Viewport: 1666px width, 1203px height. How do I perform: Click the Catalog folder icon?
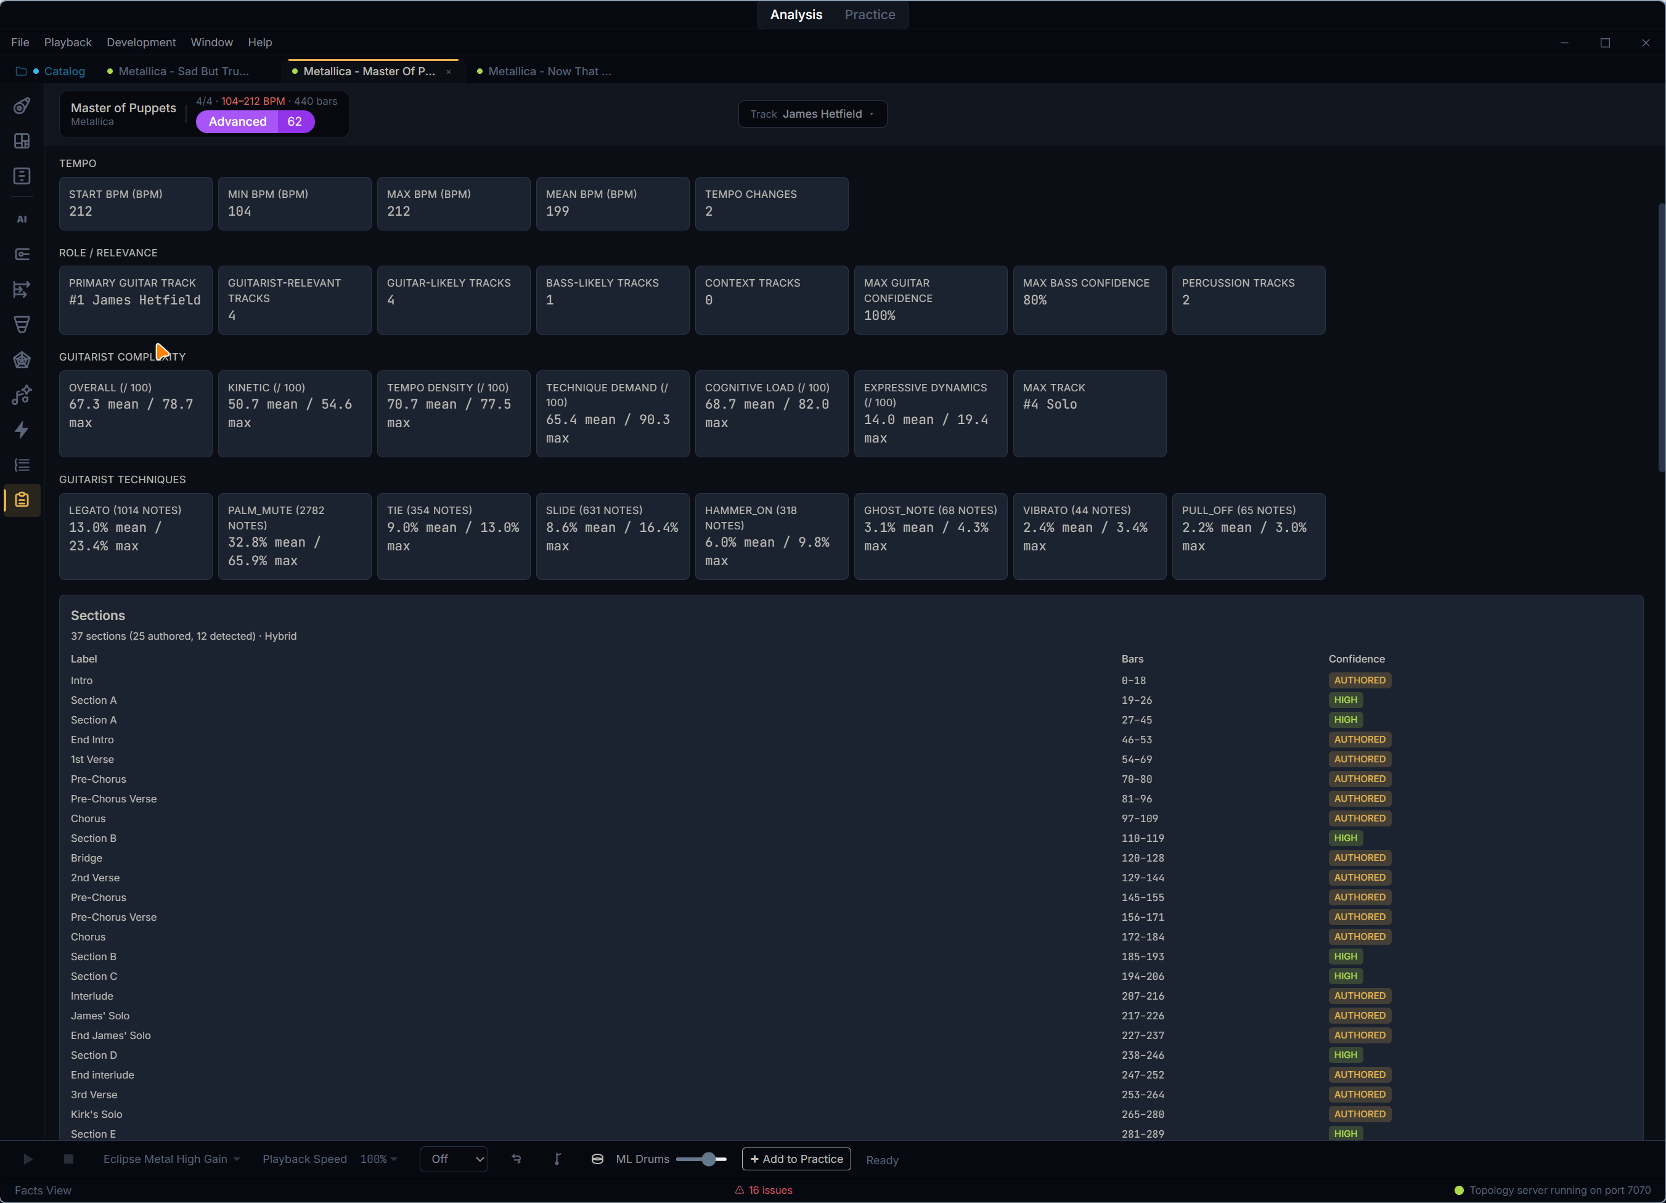20,71
